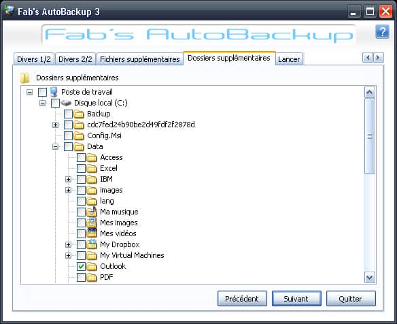
Task: Select the Ma musique folder icon
Action: [92, 212]
